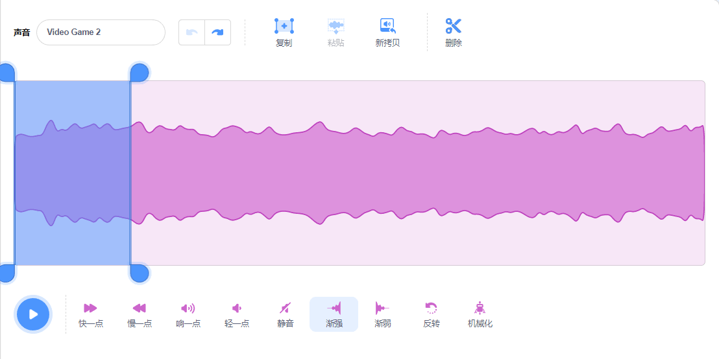Apply the Faster (快一点) effect
The image size is (719, 359).
pos(91,308)
